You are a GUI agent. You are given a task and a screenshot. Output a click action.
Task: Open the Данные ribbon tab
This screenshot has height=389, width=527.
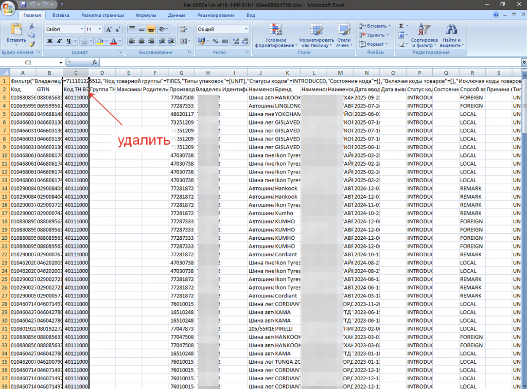[177, 16]
